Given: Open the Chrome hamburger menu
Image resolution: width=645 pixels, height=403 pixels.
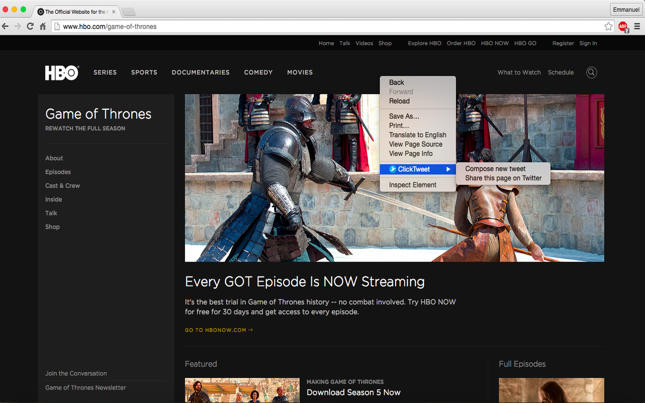Looking at the screenshot, I should pyautogui.click(x=637, y=26).
